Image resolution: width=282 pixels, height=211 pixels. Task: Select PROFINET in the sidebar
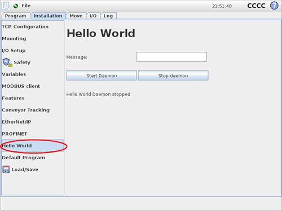(33, 134)
